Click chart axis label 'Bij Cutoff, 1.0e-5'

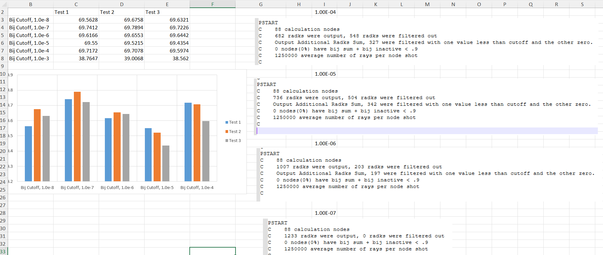(157, 187)
